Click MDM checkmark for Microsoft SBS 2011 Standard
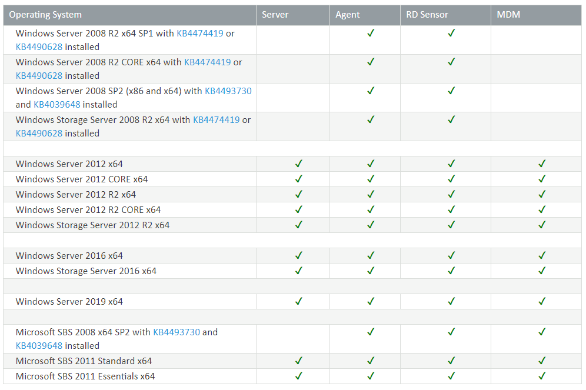Viewport: 586px width, 390px height. (x=542, y=361)
